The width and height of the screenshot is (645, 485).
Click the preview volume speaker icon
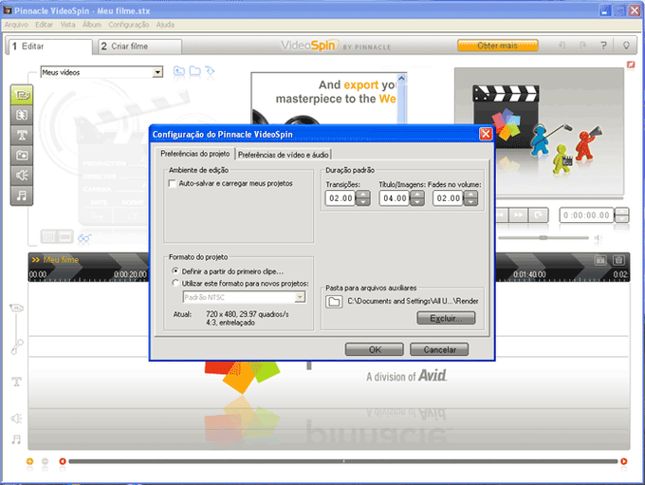[x=599, y=238]
